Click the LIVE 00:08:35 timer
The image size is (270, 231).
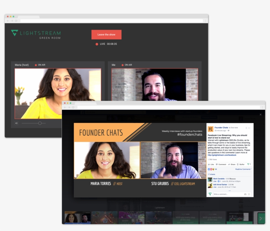(106, 44)
